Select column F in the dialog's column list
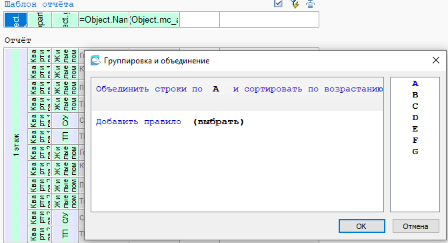Screen dimensions: 448x243 click(415, 140)
